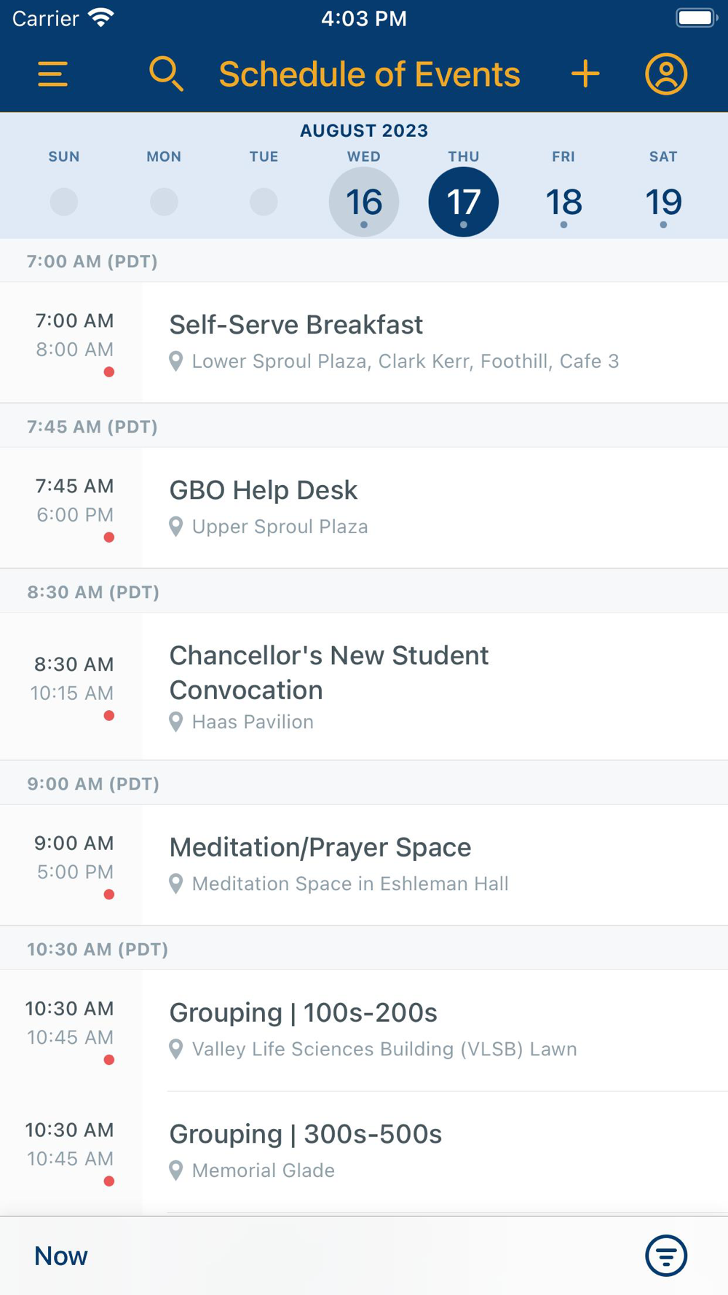Tap the disabled Sunday date dot
728x1295 pixels.
[x=64, y=202]
